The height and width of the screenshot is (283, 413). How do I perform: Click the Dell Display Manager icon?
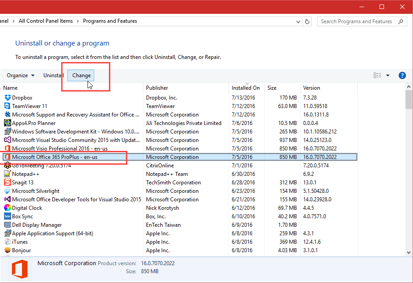(8, 225)
